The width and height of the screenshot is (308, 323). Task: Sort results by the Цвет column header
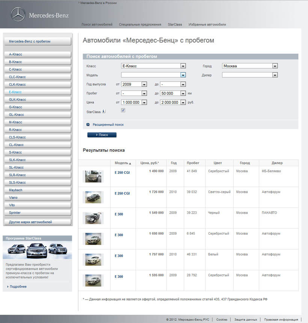pyautogui.click(x=218, y=163)
